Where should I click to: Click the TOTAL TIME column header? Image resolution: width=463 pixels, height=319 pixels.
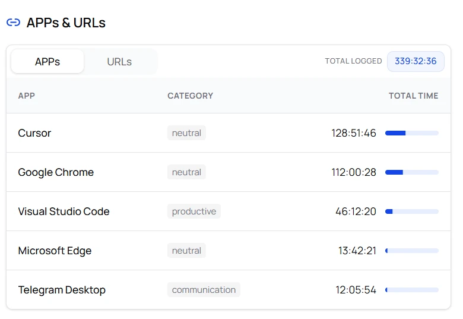413,96
